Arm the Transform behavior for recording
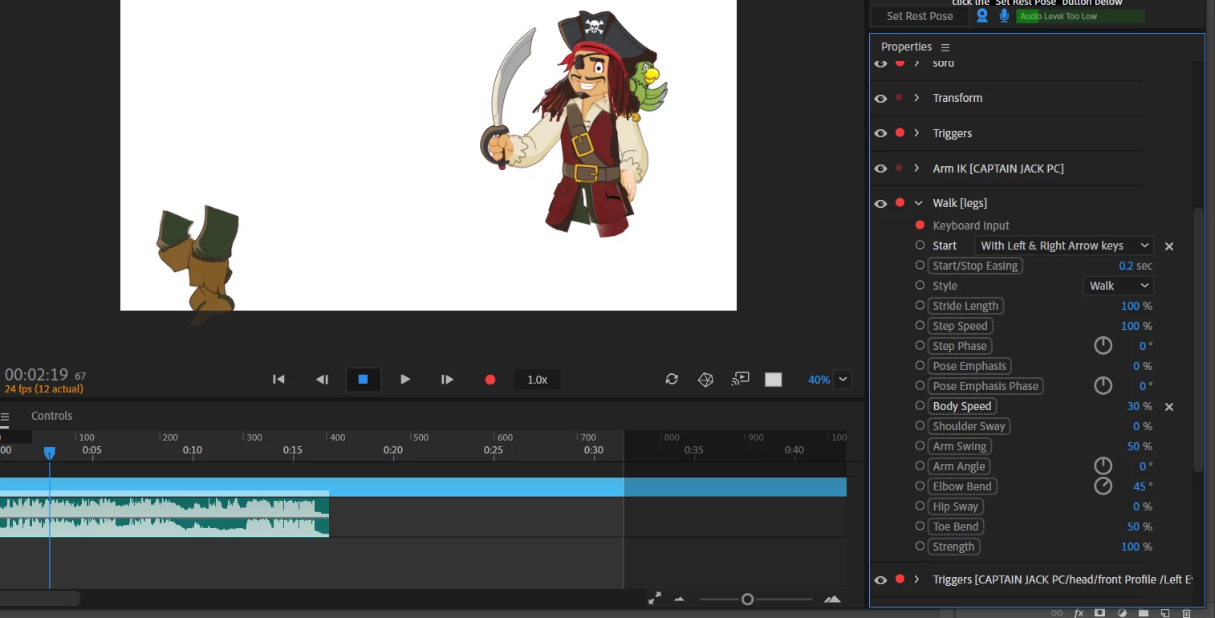 click(x=899, y=97)
